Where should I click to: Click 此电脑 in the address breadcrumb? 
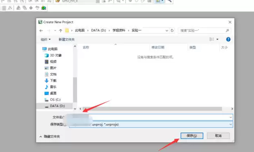tap(80, 30)
